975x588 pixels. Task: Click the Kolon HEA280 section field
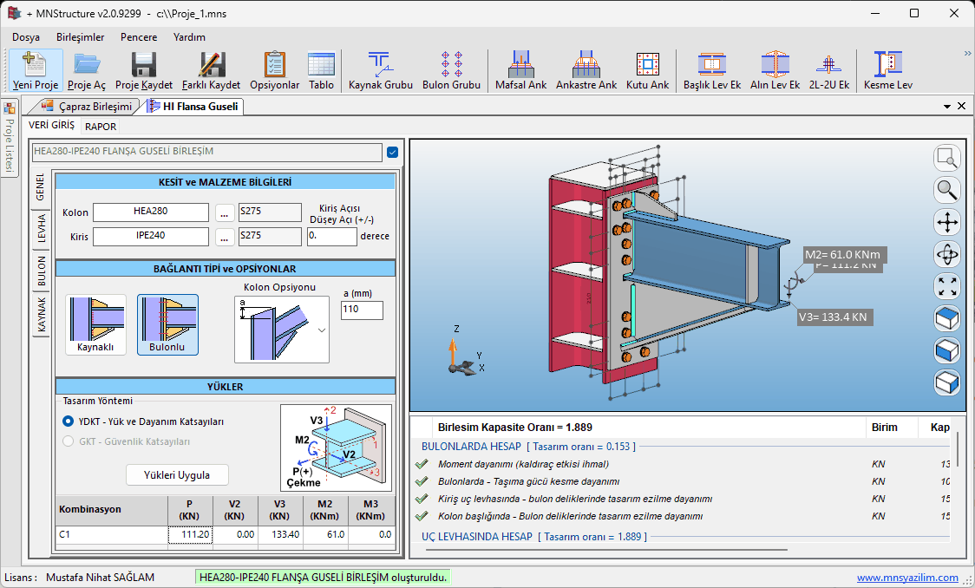point(151,212)
